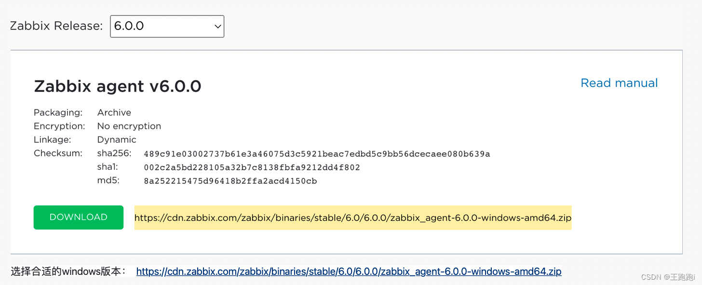702x285 pixels.
Task: Click the Zabbix agent v6.0.0 heading
Action: point(118,86)
